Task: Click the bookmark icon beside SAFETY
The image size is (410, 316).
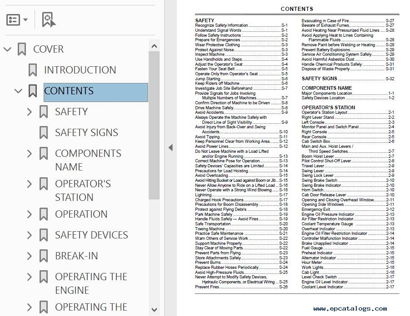Action: [x=44, y=112]
